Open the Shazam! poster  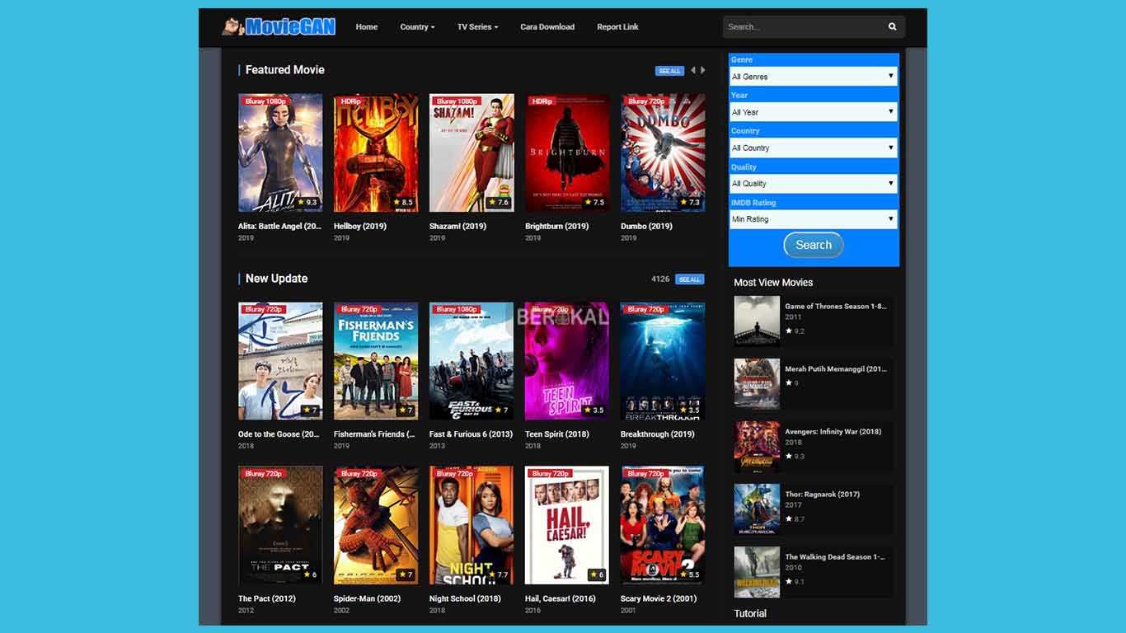tap(472, 152)
